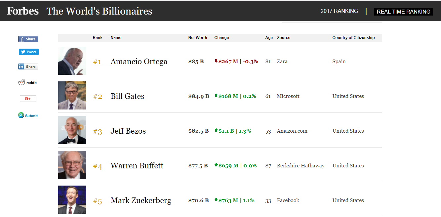441x217 pixels.
Task: Sort by the Age column header
Action: [x=269, y=38]
